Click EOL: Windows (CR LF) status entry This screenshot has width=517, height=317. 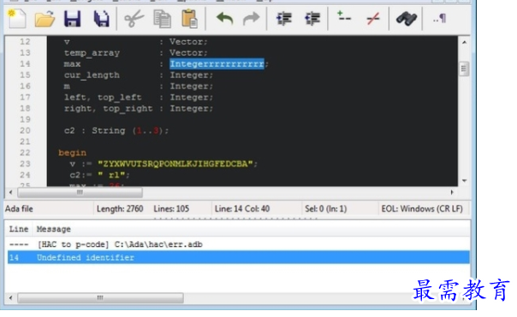[x=422, y=208]
